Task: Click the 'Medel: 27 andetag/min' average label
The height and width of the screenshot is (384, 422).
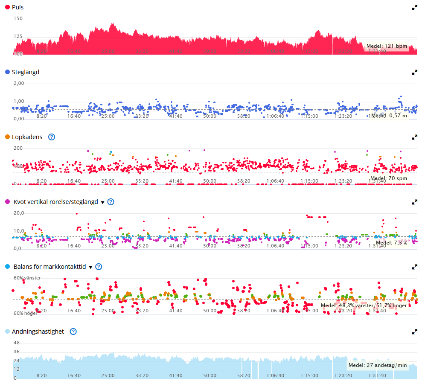Action: click(x=378, y=365)
